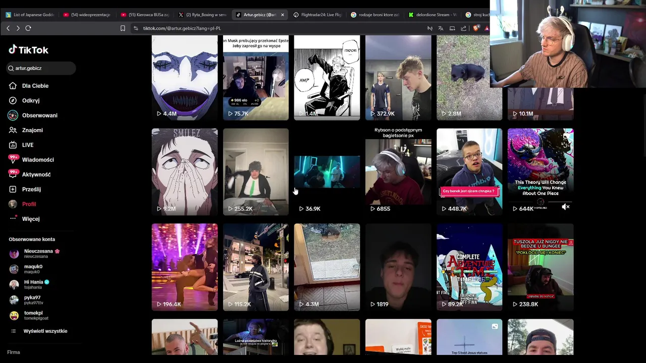The image size is (646, 363).
Task: Switch to (54) wideoprezentacje YouTube tab
Action: [x=87, y=15]
